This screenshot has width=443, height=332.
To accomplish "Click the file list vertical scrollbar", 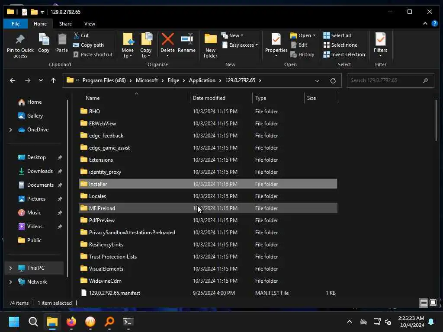I will (436, 120).
